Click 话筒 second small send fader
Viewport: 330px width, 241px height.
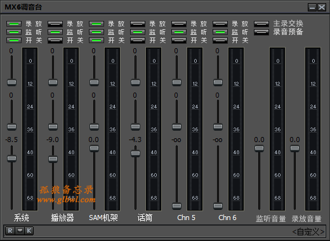coord(135,127)
